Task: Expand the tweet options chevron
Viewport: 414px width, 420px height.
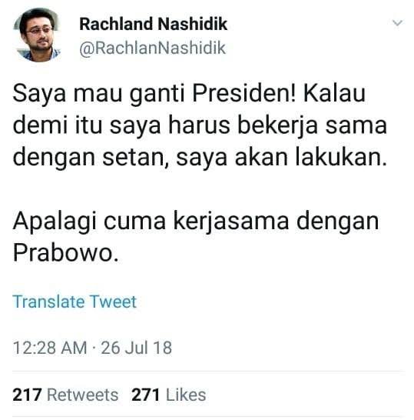Action: point(397,23)
